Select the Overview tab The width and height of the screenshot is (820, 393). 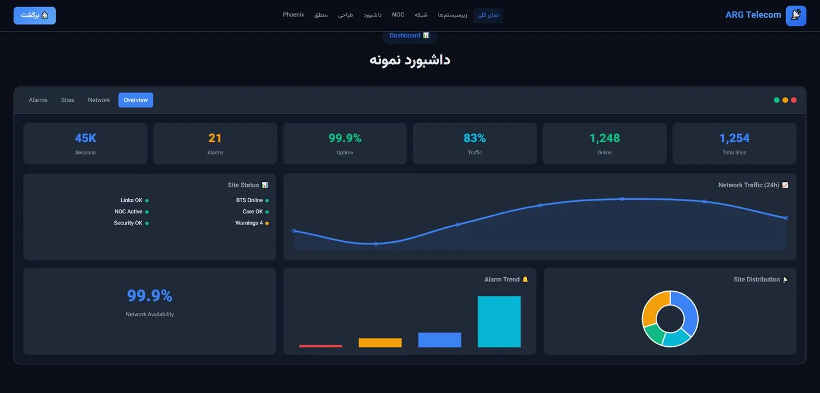136,100
